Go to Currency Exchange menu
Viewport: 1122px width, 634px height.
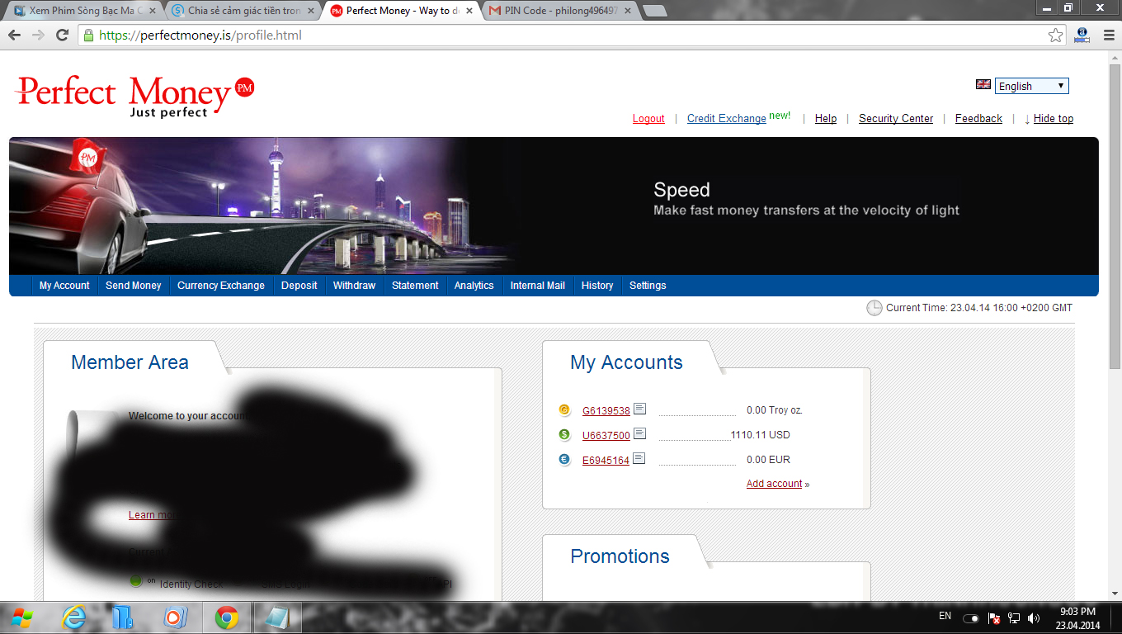pyautogui.click(x=221, y=286)
